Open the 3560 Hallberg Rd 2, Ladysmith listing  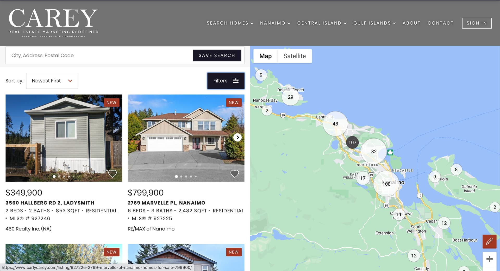pyautogui.click(x=50, y=203)
